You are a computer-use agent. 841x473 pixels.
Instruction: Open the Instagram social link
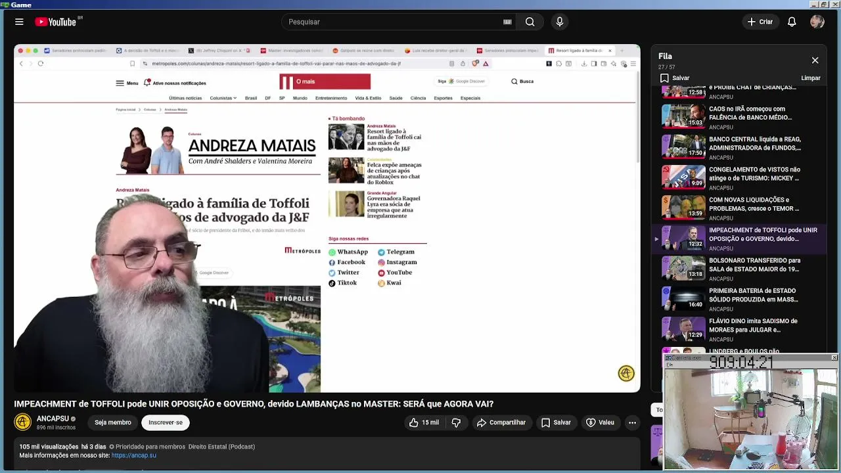[x=397, y=262]
